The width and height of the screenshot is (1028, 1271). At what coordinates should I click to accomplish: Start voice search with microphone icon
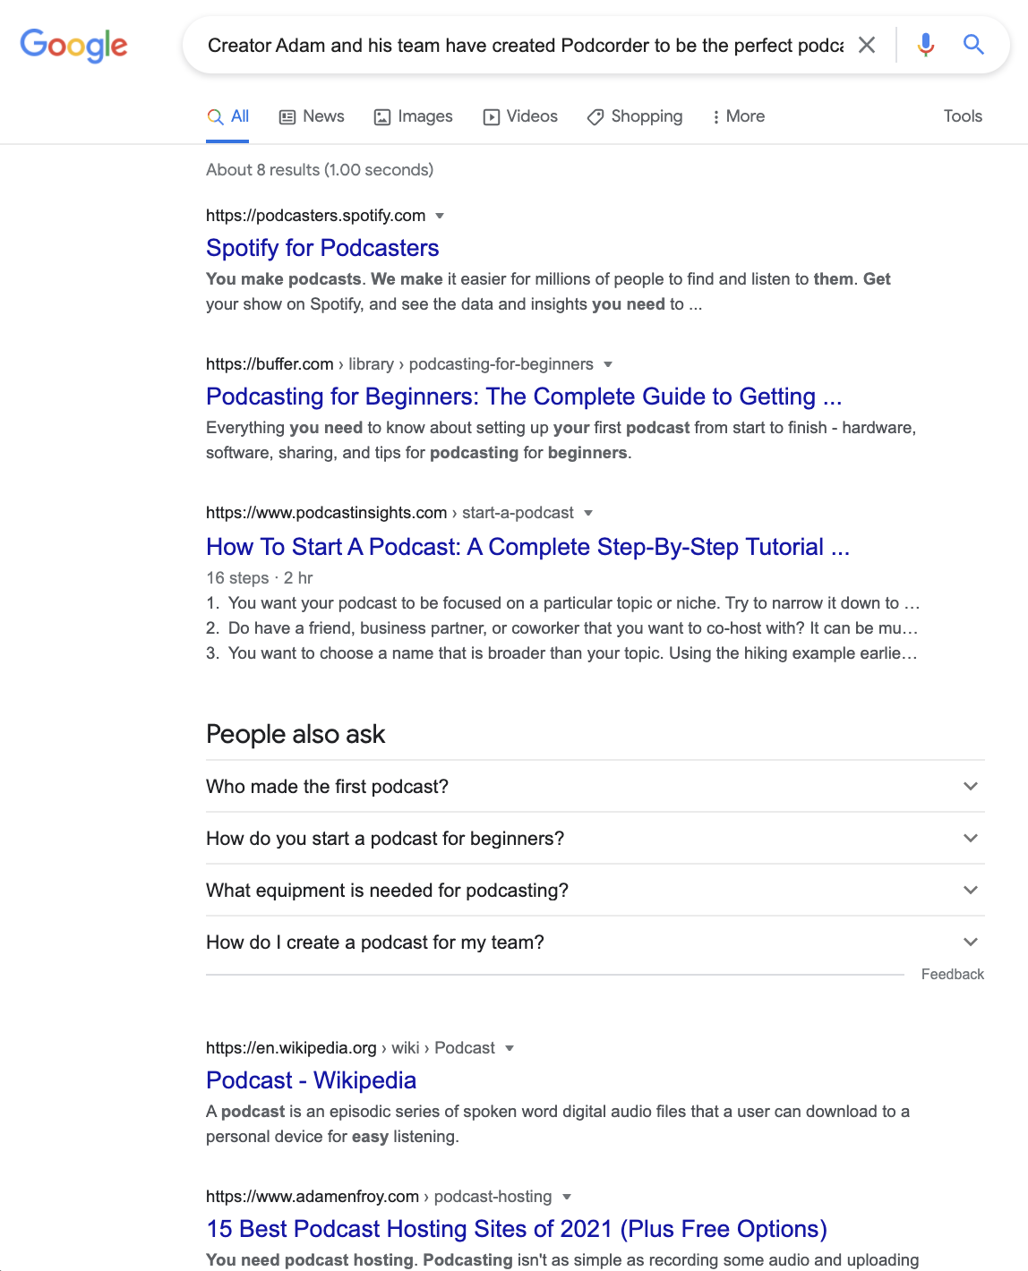pos(926,45)
